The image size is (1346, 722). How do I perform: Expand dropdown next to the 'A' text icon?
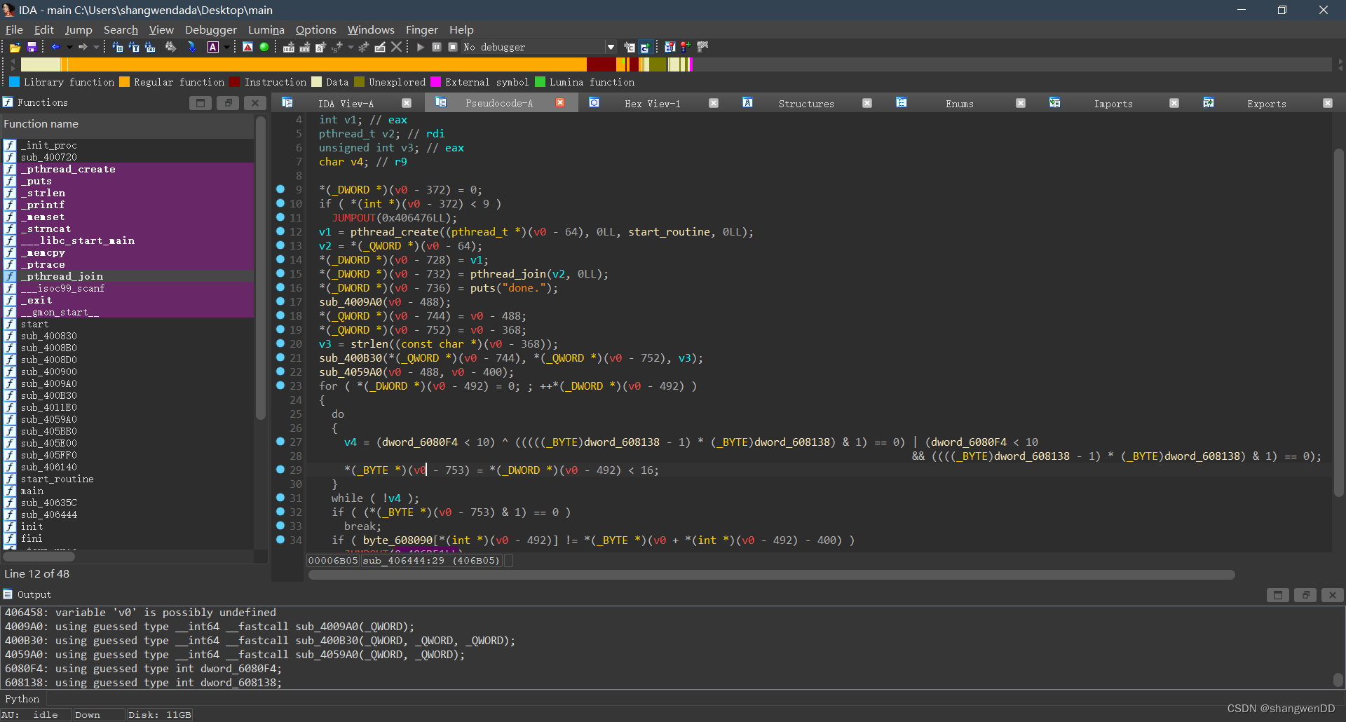coord(226,47)
